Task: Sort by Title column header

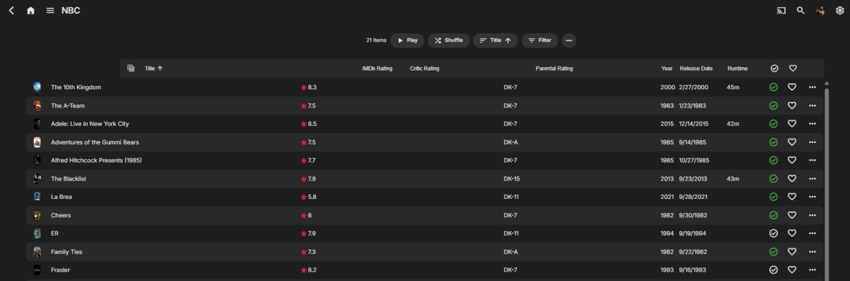Action: [x=154, y=69]
